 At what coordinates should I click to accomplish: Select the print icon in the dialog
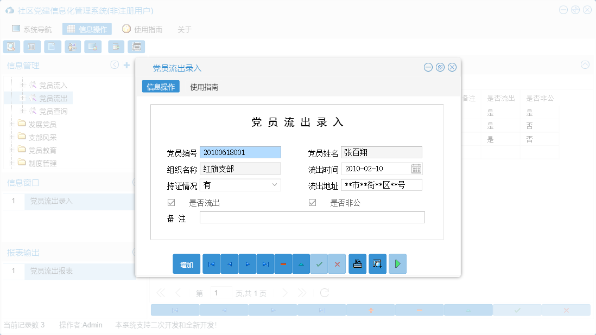tap(357, 264)
